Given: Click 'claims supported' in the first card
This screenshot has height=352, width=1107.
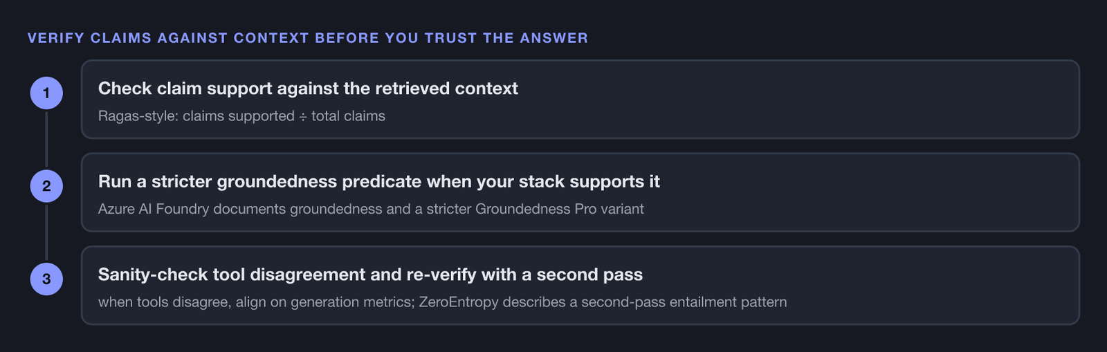Looking at the screenshot, I should tap(239, 116).
